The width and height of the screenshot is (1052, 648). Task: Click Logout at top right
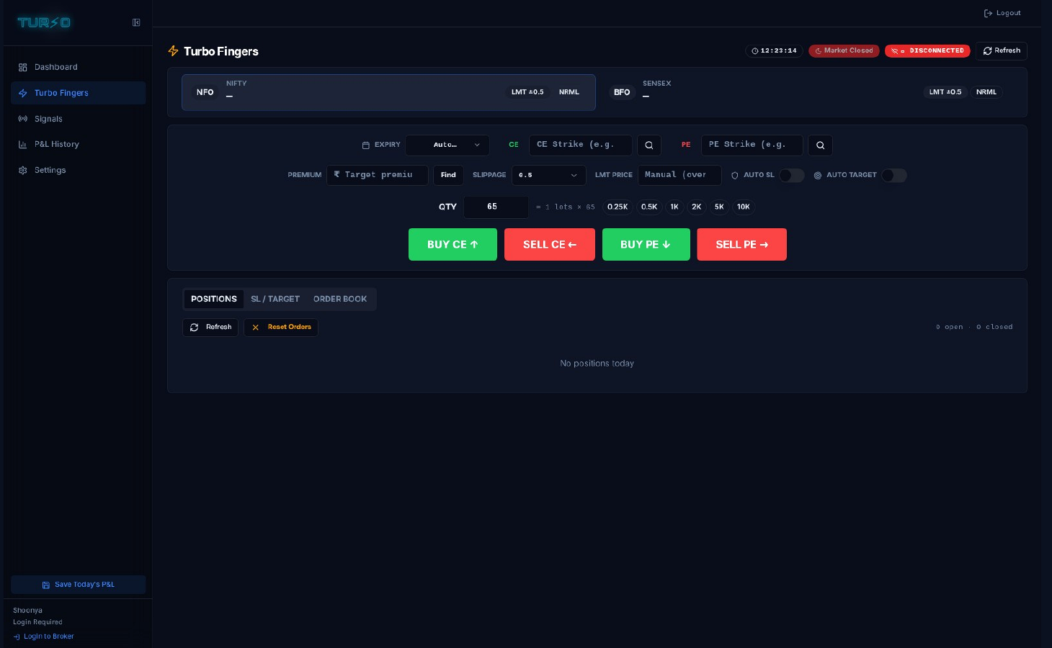coord(1002,13)
